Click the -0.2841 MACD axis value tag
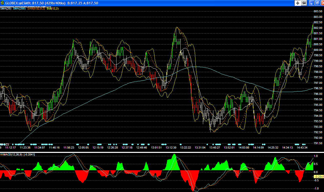324x192 pixels. (318, 177)
